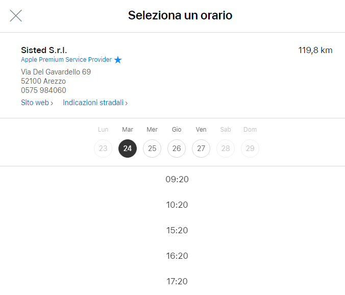Open the Sito web link
345x295 pixels.
click(37, 103)
